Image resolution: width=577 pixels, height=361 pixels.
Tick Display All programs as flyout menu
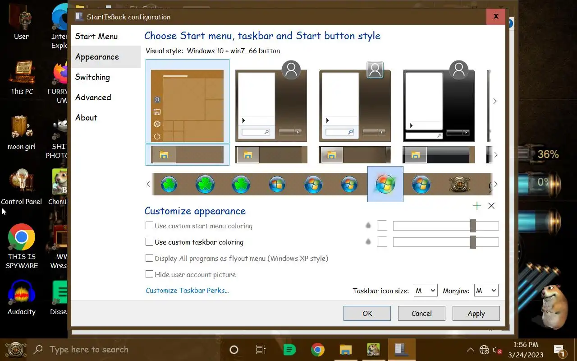pos(237,258)
